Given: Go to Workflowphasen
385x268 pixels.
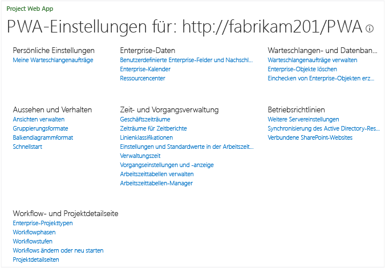Looking at the screenshot, I should tap(34, 233).
